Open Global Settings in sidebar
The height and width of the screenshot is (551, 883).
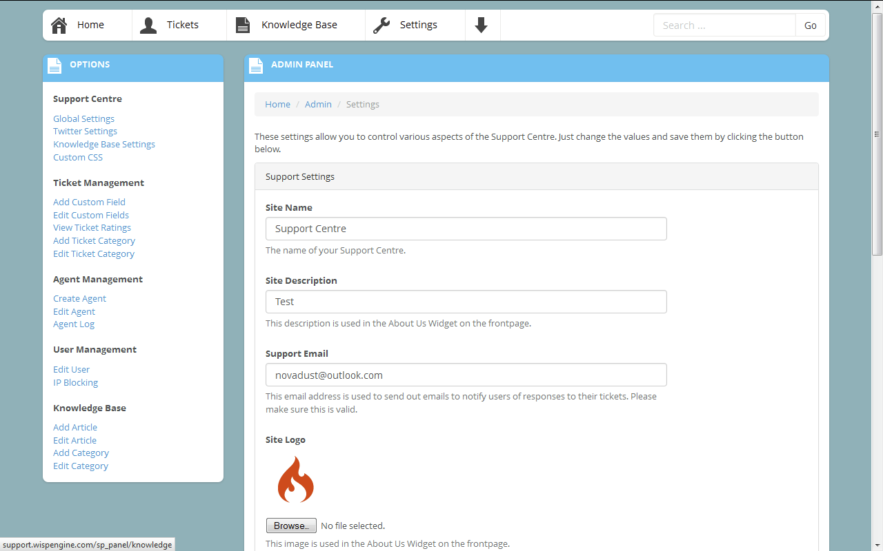click(83, 119)
